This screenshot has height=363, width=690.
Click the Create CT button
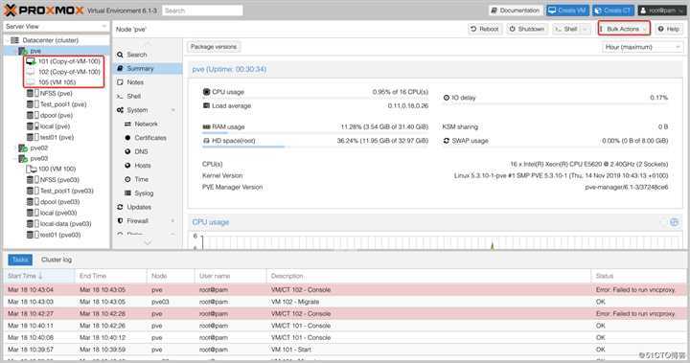click(x=612, y=11)
